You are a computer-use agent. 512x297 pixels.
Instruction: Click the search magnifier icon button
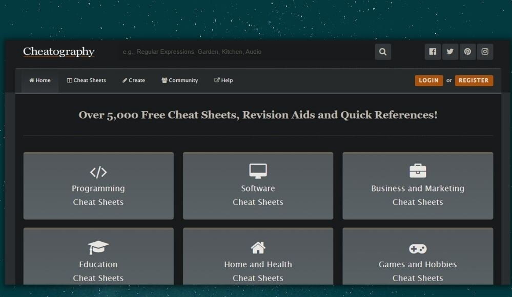tap(383, 52)
